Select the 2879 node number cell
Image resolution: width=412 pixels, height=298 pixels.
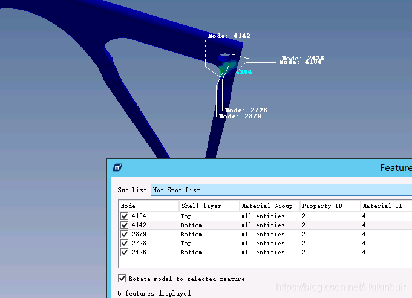(x=139, y=234)
